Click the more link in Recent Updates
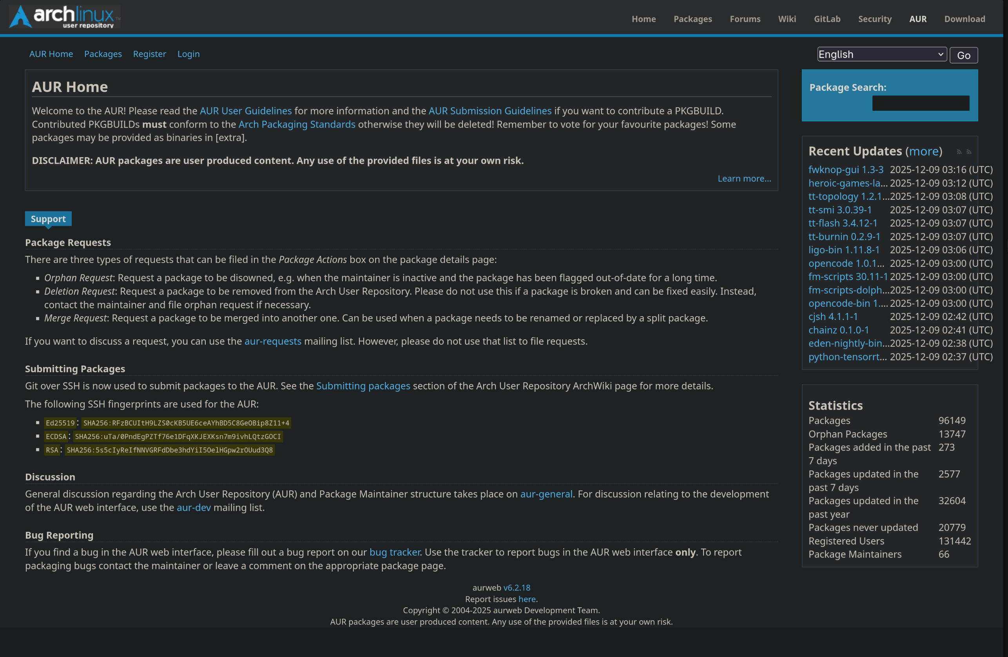 pos(923,151)
